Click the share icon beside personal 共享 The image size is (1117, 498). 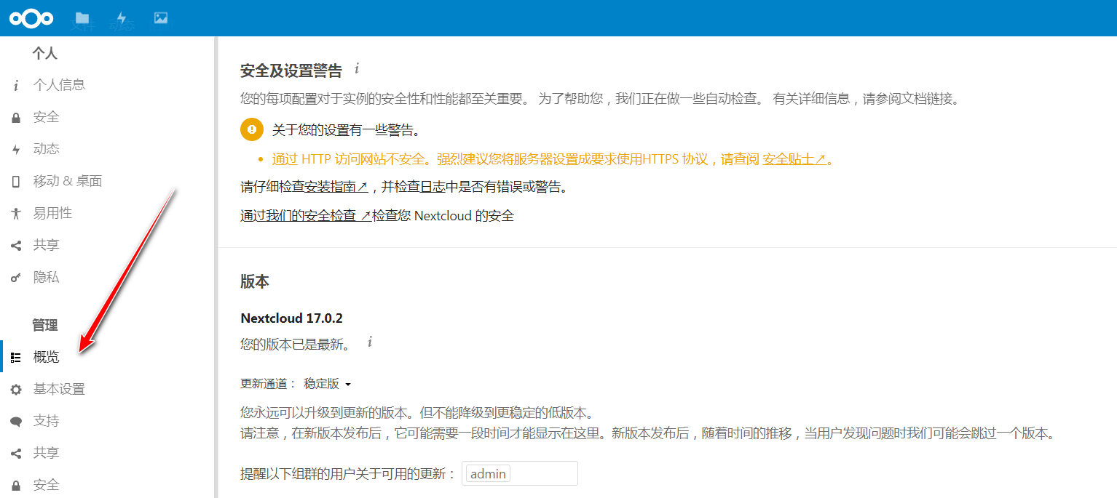(x=16, y=246)
